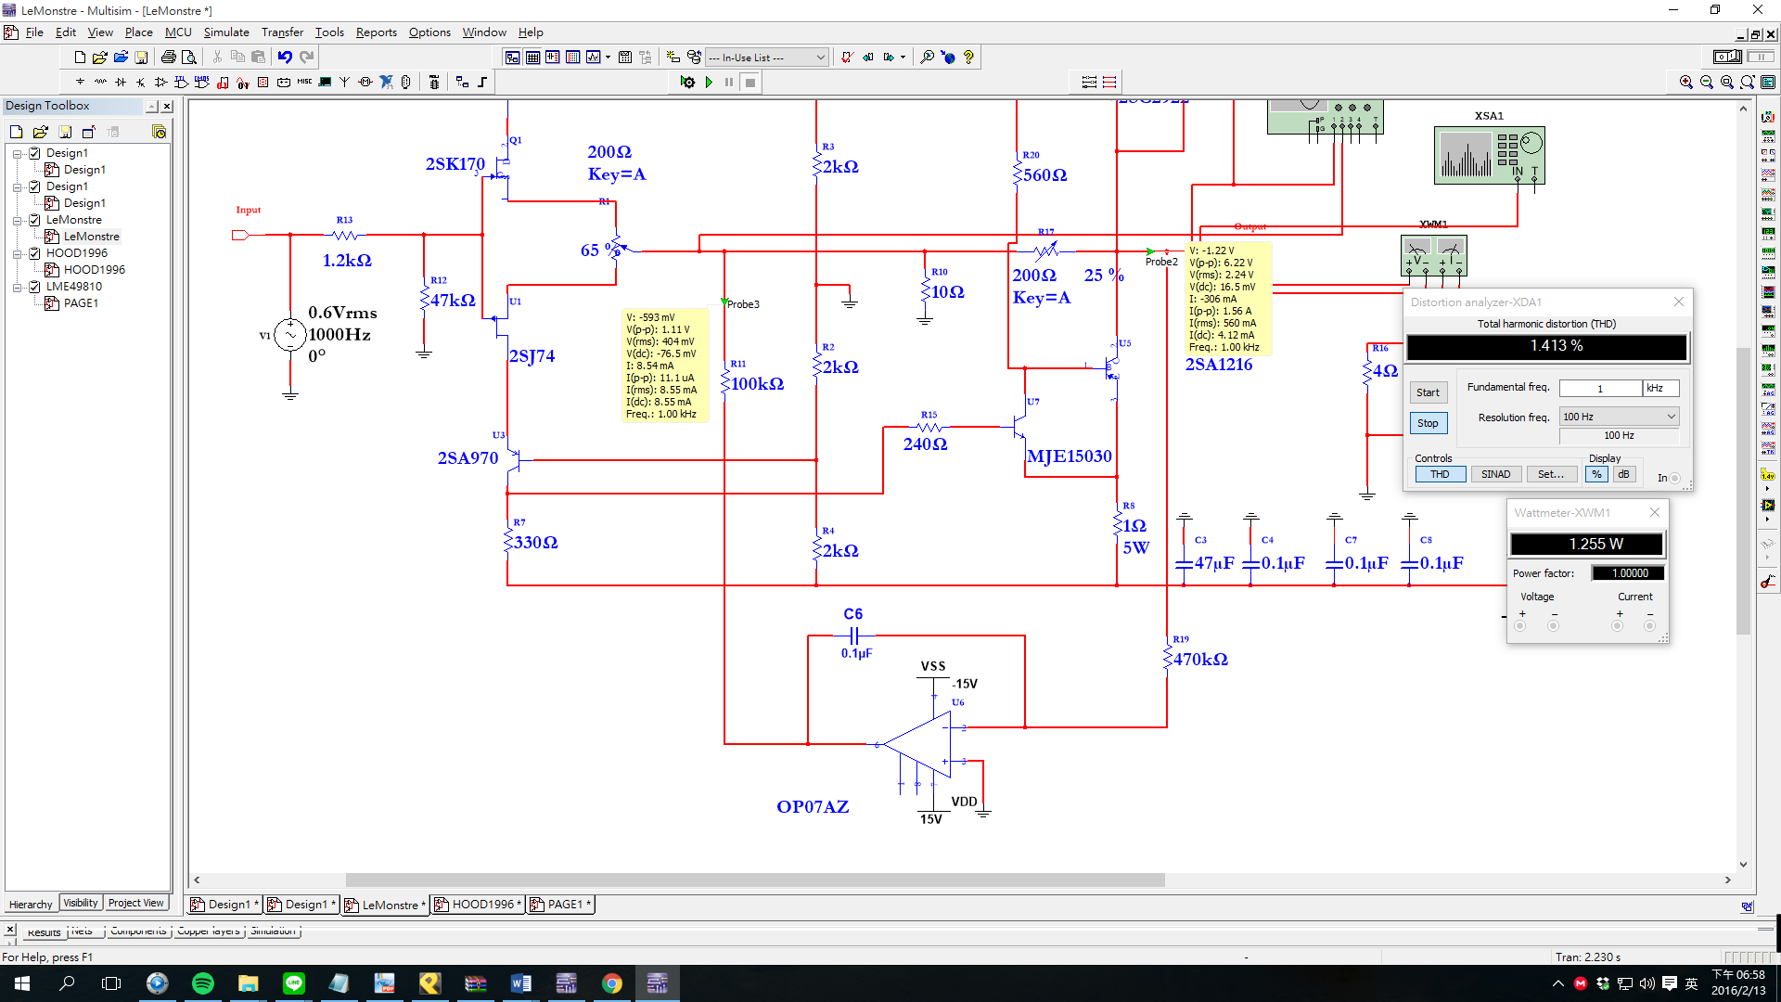Open the grapher icon dropdown arrow
The width and height of the screenshot is (1781, 1002).
608,58
